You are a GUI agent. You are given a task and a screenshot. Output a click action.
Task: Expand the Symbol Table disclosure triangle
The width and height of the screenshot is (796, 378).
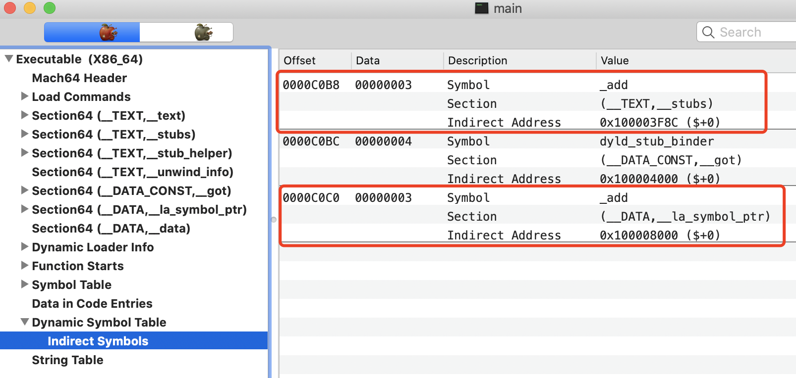coord(24,284)
